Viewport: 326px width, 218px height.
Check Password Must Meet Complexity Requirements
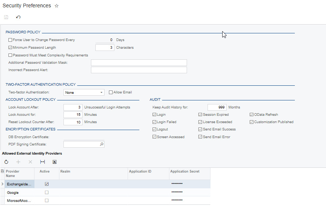[10, 55]
